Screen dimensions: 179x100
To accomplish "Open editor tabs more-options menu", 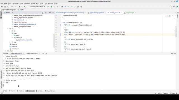I will pyautogui.click(x=175, y=13).
